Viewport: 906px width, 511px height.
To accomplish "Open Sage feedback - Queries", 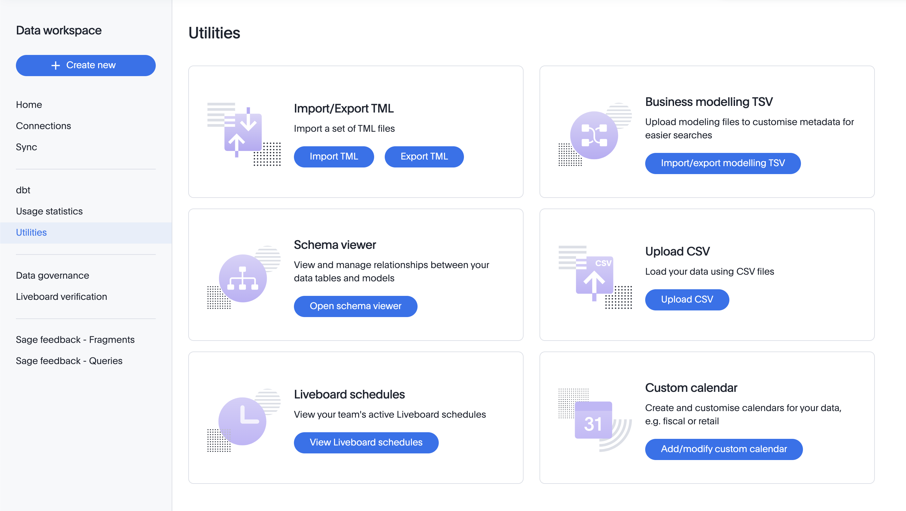I will (69, 361).
